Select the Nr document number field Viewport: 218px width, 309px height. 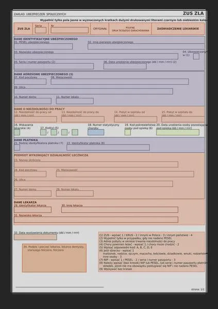70,30
